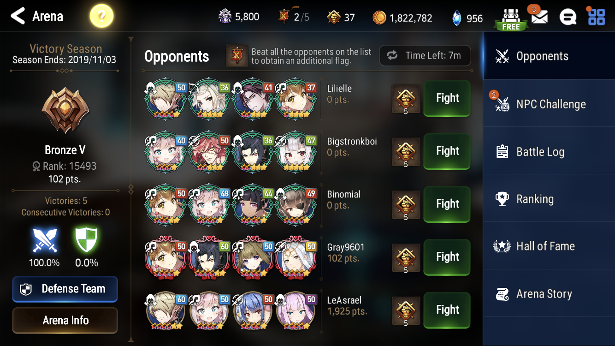Select Gray9601's first hero portrait

point(166,257)
